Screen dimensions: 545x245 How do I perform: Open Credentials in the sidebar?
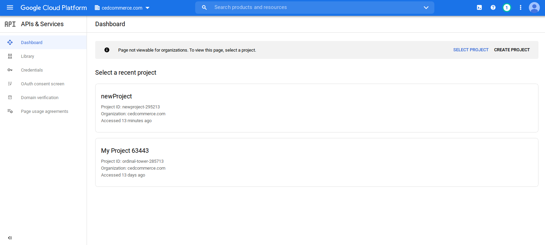[43, 70]
